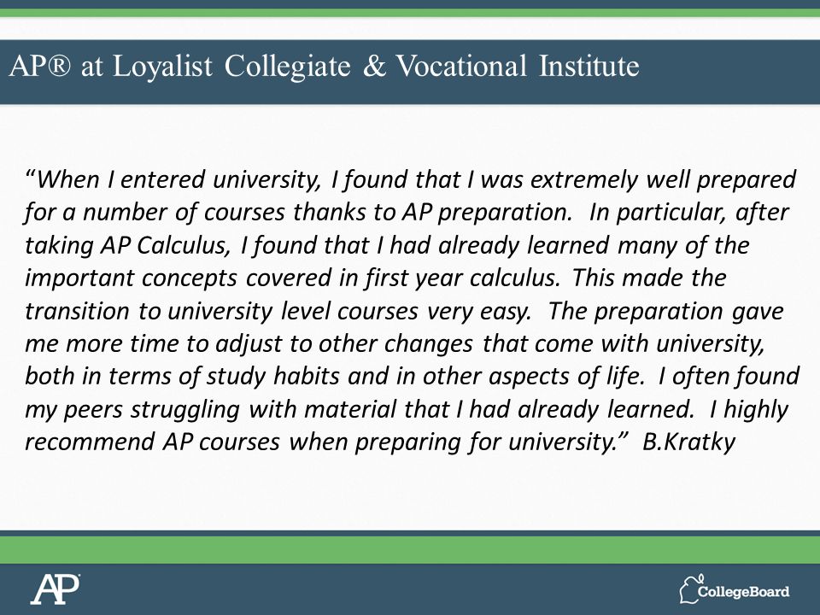Click the phrase my peers struggling
820x615 pixels.
133,409
